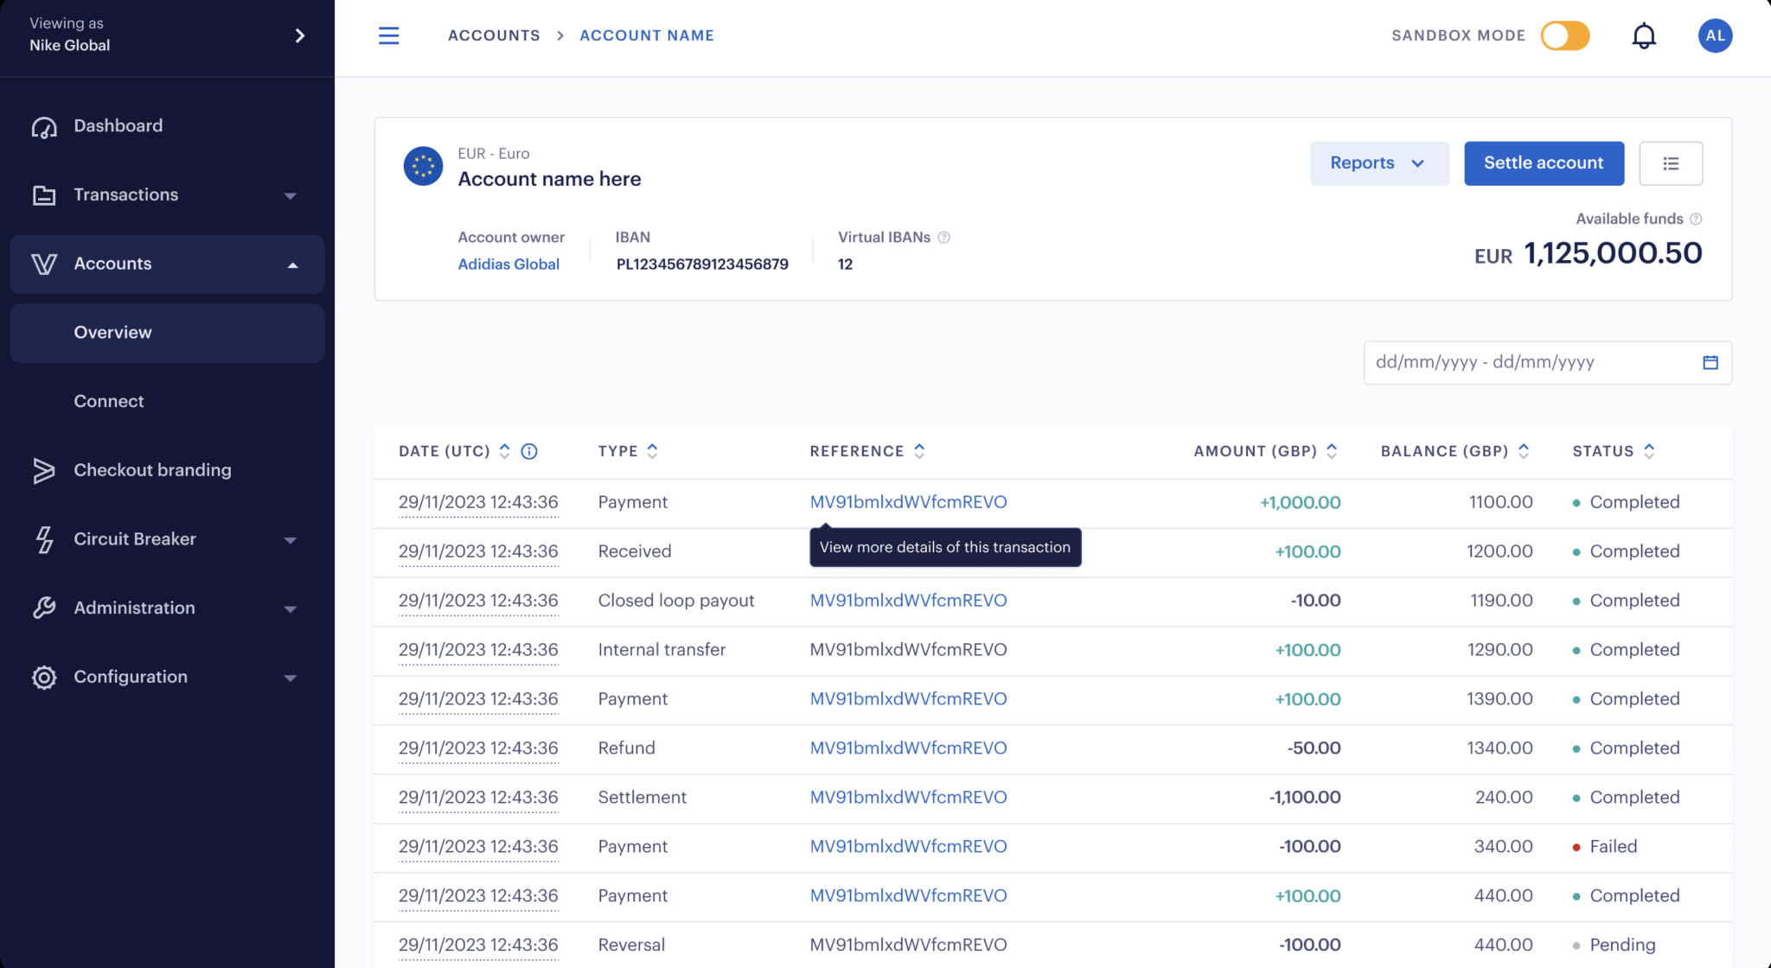1771x968 pixels.
Task: Open the hamburger navigation menu
Action: click(389, 35)
